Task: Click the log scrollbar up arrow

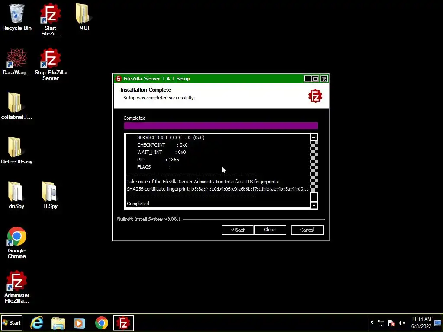Action: click(x=314, y=137)
